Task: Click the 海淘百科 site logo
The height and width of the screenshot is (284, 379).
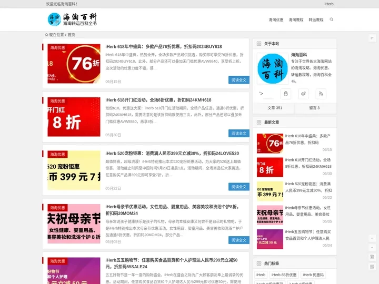Action: [x=72, y=19]
